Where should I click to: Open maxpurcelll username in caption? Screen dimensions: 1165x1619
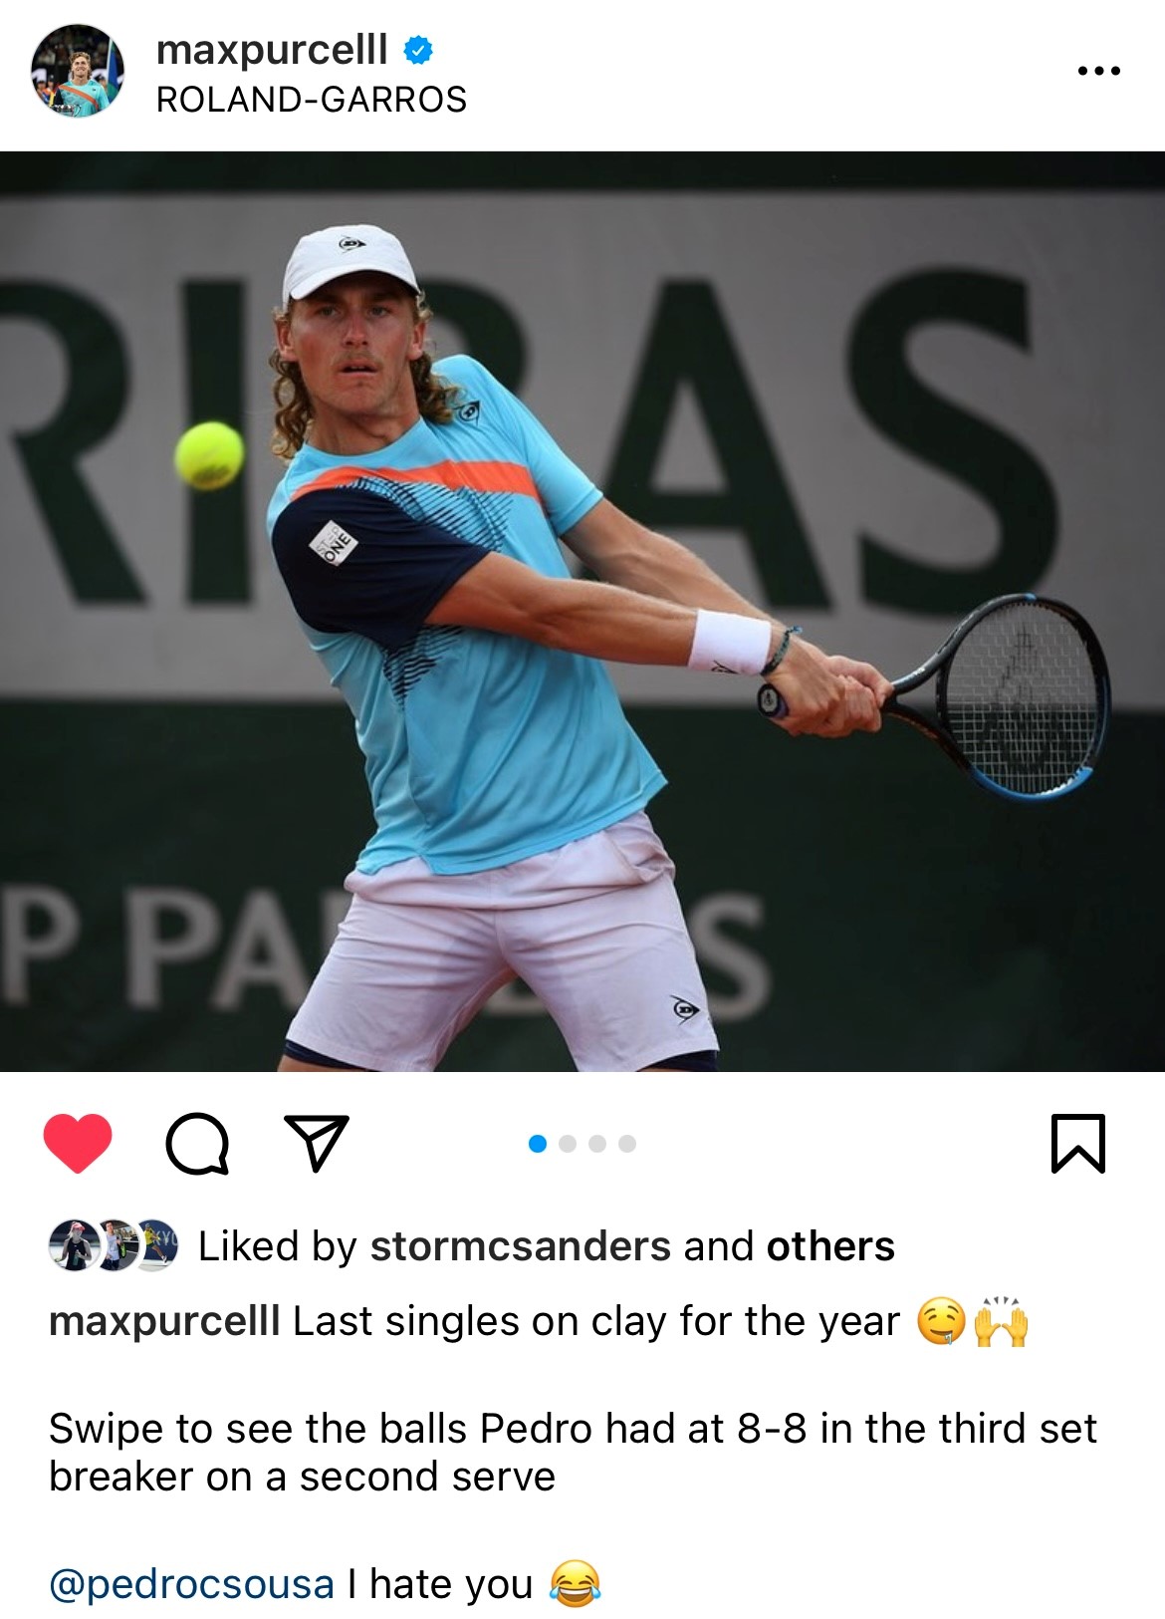(164, 1322)
